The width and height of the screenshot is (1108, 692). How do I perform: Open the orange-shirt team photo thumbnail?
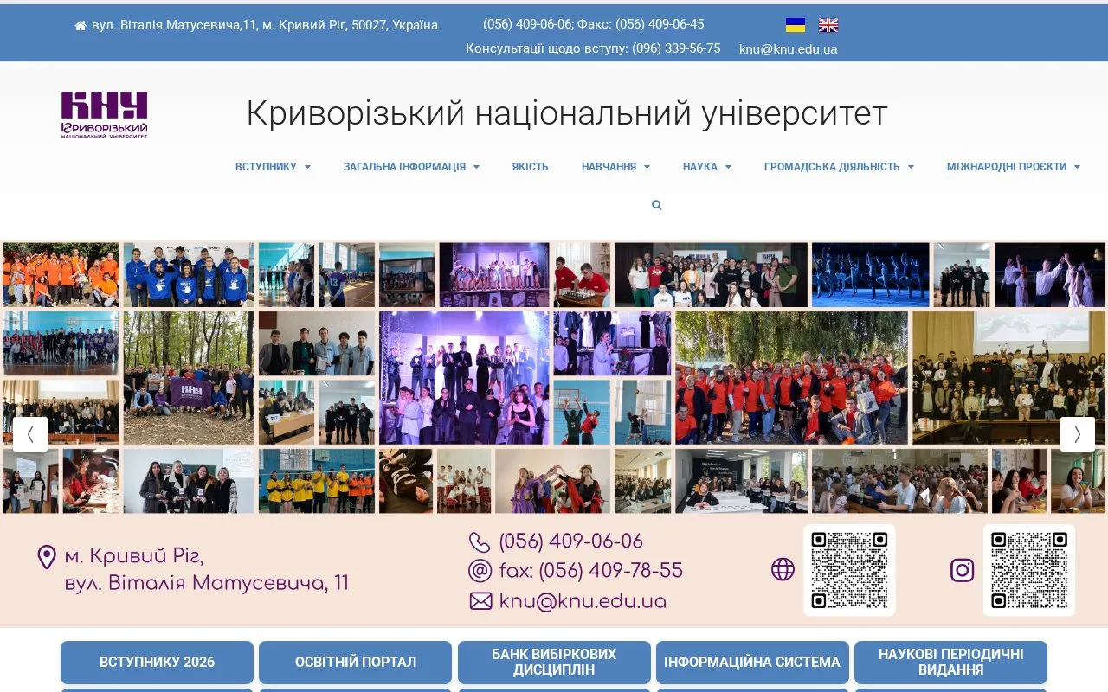coord(61,275)
